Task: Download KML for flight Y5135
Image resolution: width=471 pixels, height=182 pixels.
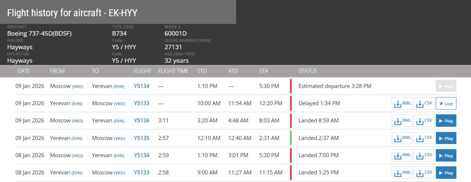Action: pyautogui.click(x=402, y=138)
